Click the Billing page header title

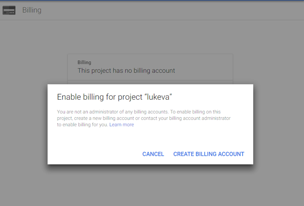point(32,10)
